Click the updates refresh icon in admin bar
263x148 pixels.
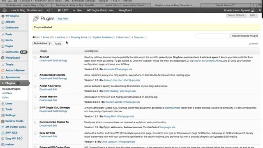pyautogui.click(x=48, y=10)
